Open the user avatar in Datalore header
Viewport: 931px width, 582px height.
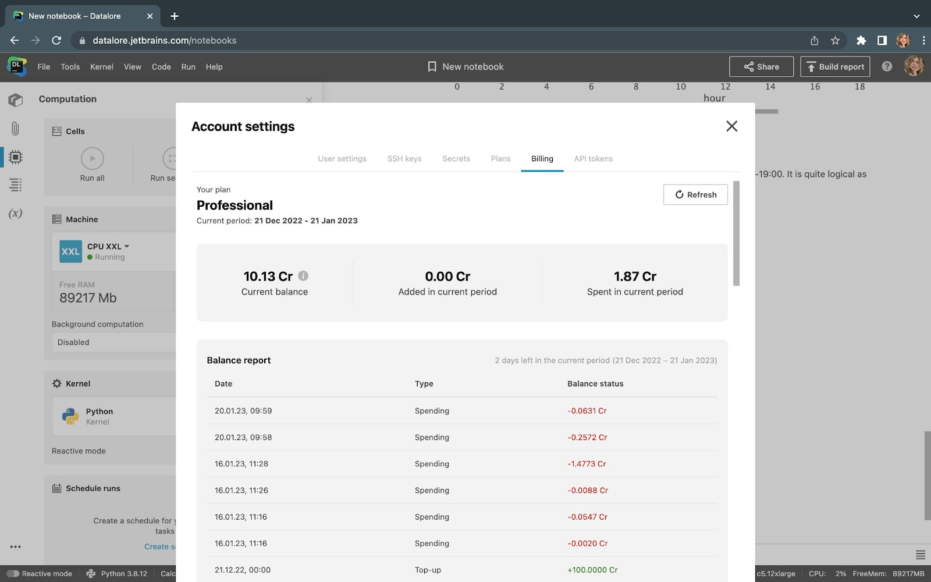[914, 66]
